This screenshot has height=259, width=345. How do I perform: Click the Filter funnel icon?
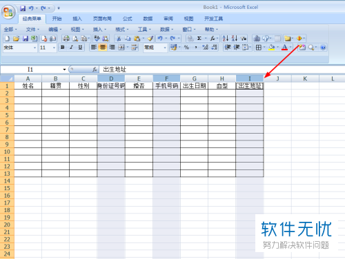244,39
